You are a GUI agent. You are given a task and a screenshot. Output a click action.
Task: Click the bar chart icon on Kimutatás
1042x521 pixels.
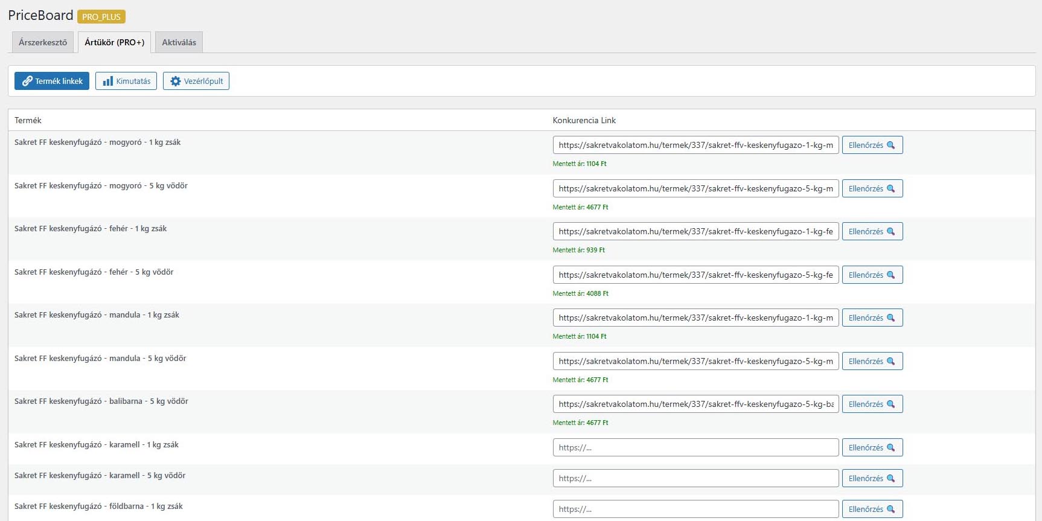click(108, 81)
